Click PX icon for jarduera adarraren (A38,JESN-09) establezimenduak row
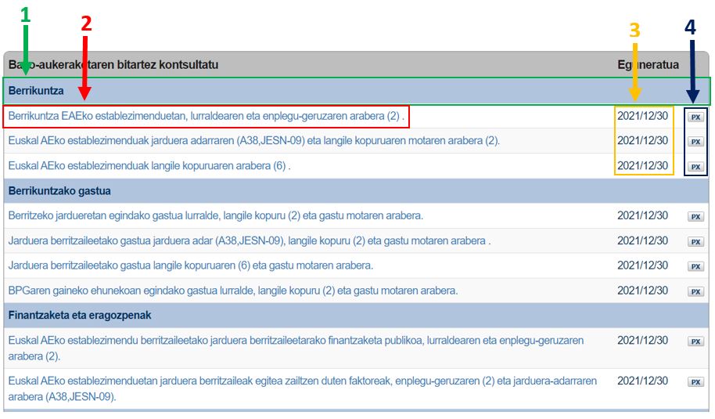 (695, 142)
